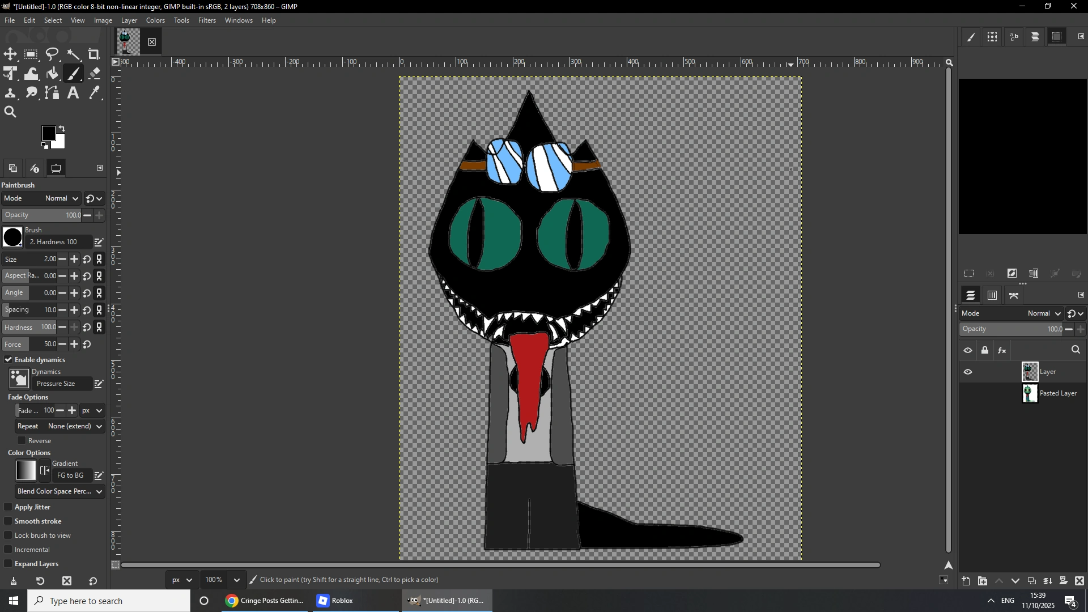Image resolution: width=1088 pixels, height=612 pixels.
Task: Select the Fuzzy Select wand tool
Action: 74,54
